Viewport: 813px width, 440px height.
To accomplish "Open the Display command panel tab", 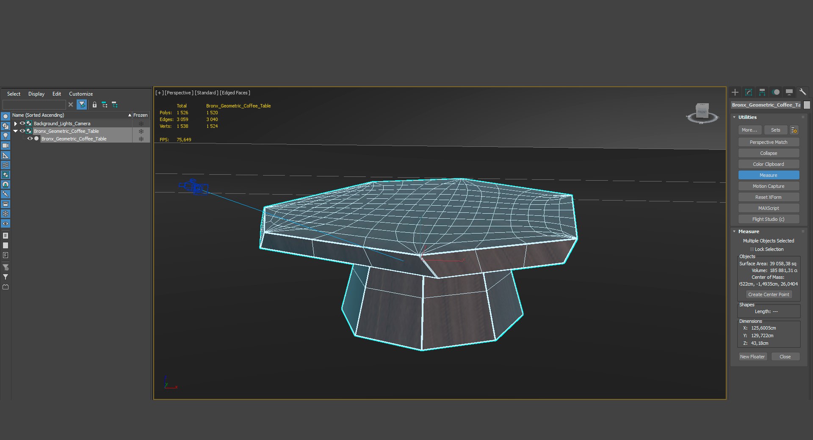I will [x=789, y=92].
